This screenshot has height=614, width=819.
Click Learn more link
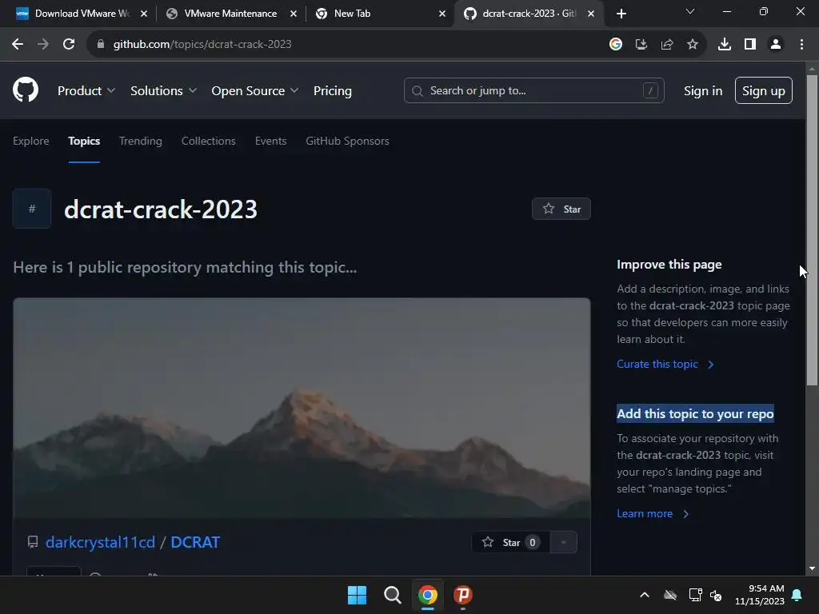pos(653,514)
